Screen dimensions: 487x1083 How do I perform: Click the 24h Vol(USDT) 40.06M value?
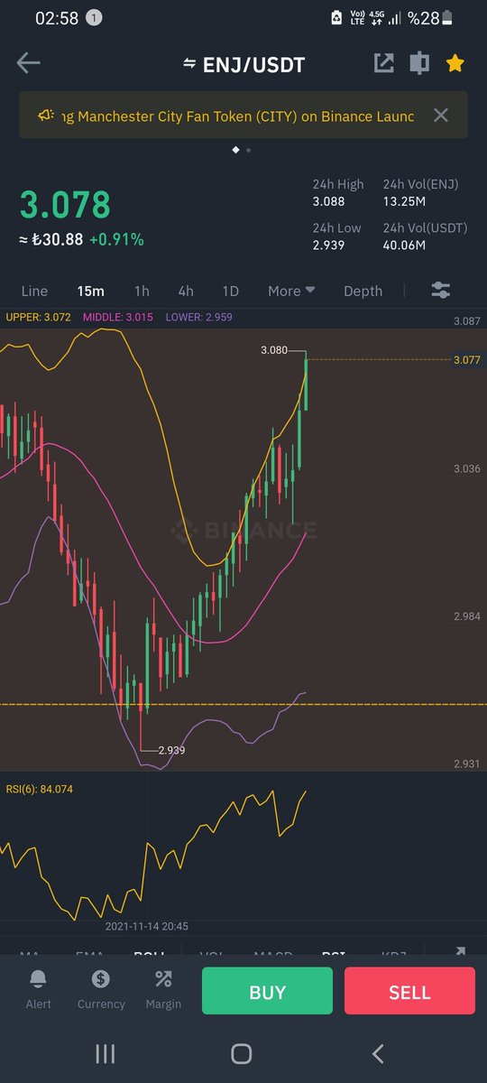click(403, 245)
